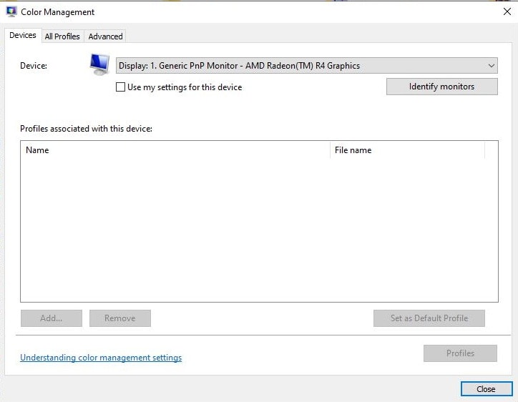
Task: Close the window with the X
Action: point(507,11)
